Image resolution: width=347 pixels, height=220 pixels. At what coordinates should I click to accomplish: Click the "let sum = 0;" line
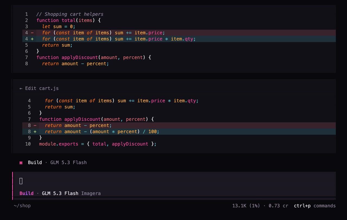[59, 27]
